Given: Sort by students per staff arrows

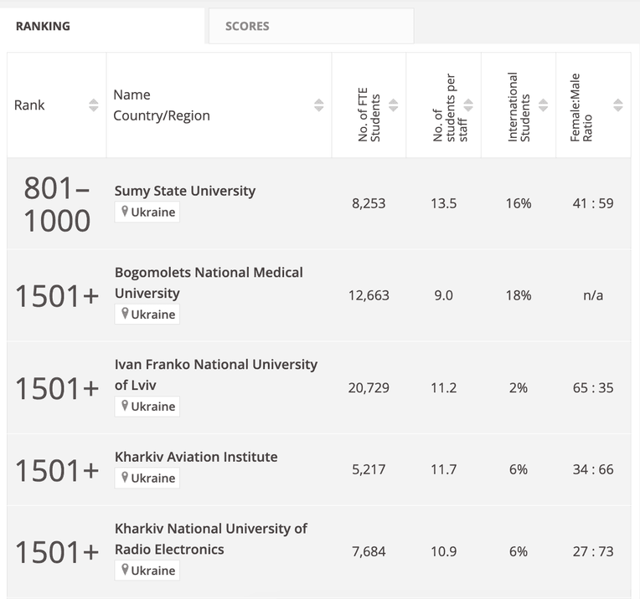Looking at the screenshot, I should point(468,105).
